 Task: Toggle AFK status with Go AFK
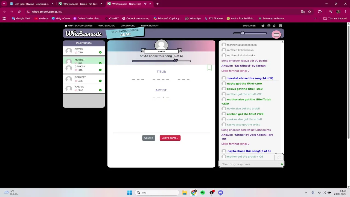click(x=148, y=138)
